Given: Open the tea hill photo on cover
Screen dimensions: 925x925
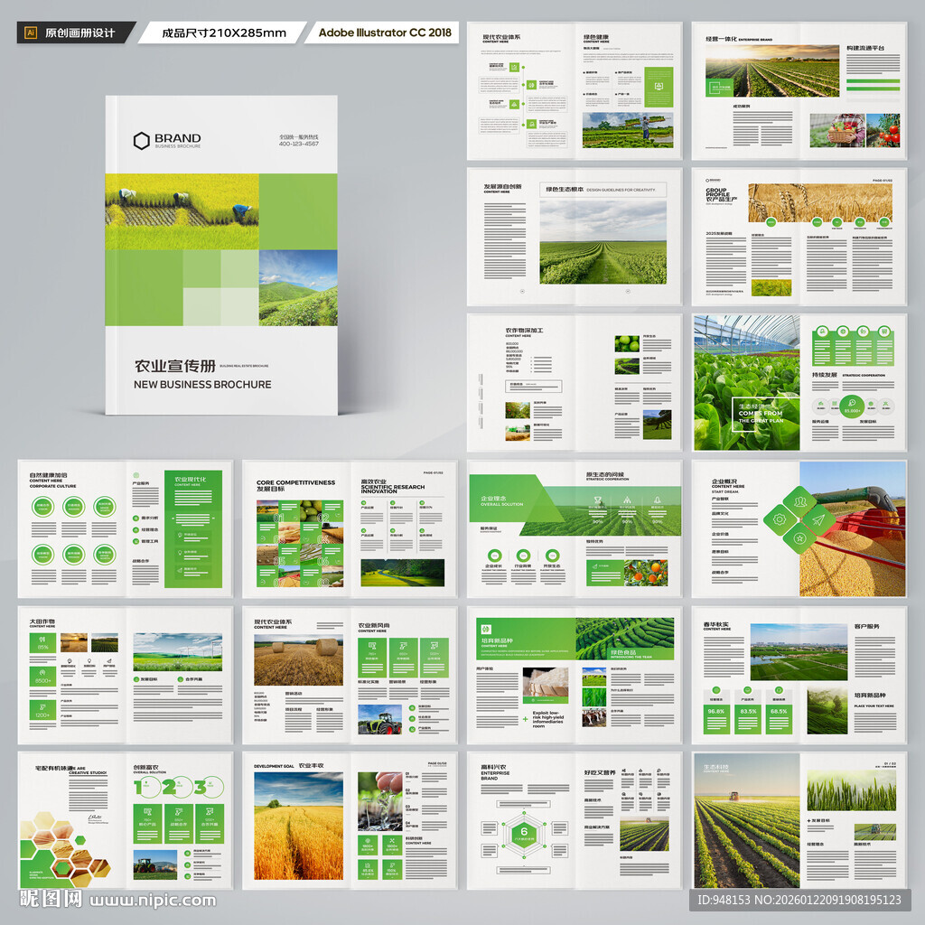Looking at the screenshot, I should coord(298,287).
